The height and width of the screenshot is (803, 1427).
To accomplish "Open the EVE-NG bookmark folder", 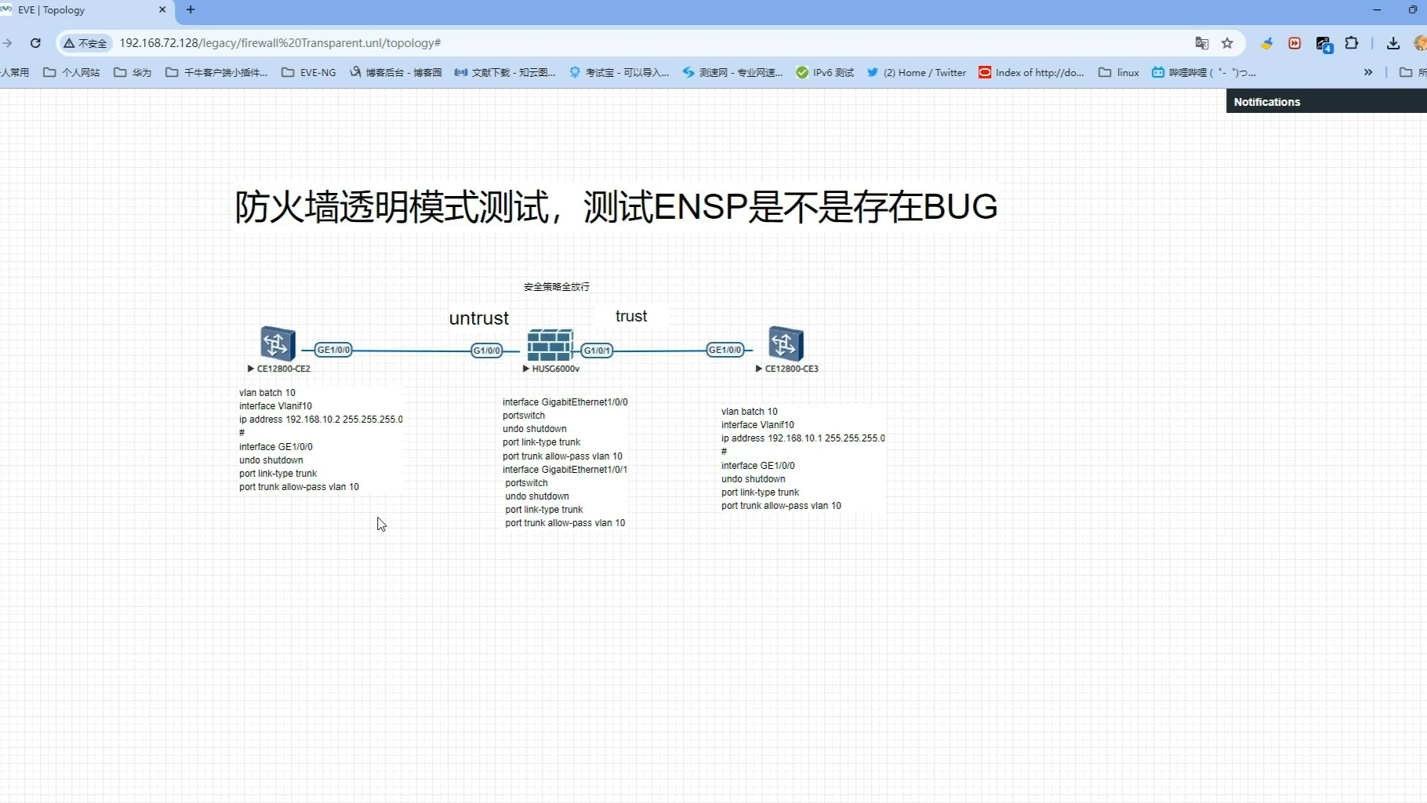I will 309,72.
